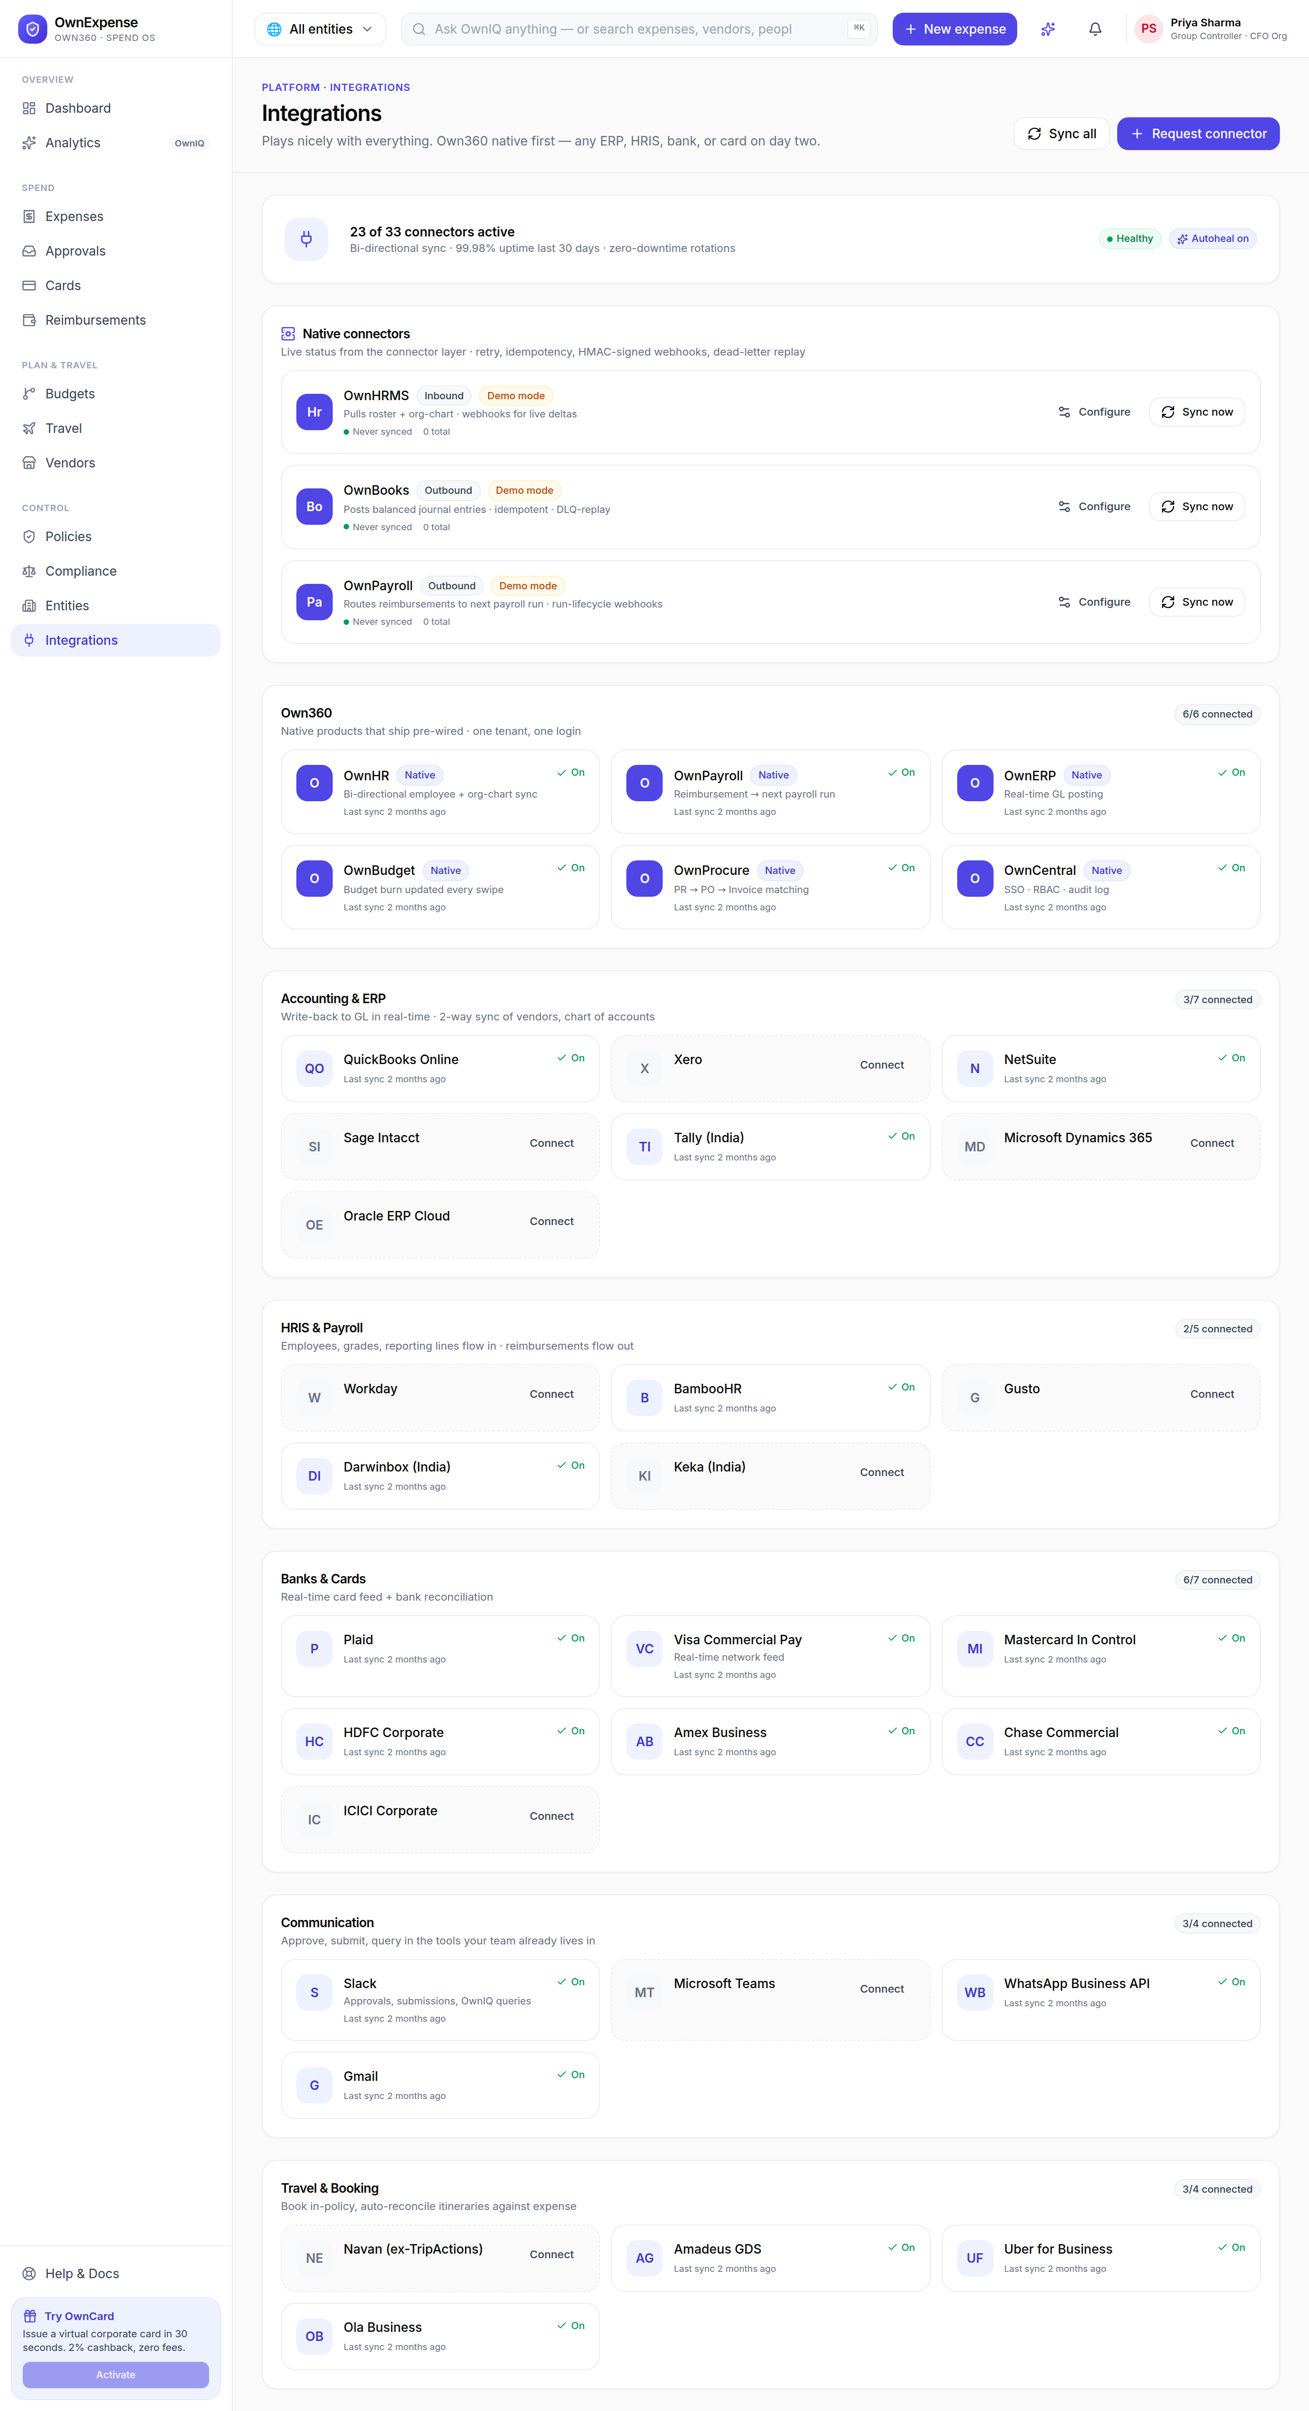Open Help & Docs link
Viewport: 1309px width, 2411px height.
(x=116, y=2273)
